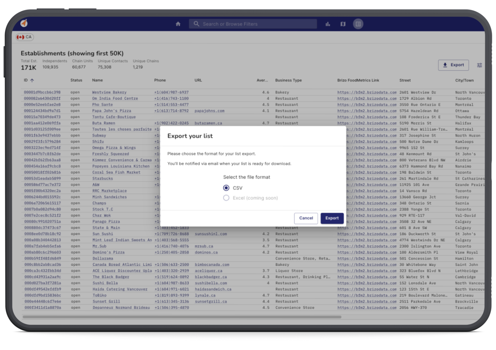Click the search magnifier icon
The height and width of the screenshot is (350, 496).
[197, 24]
